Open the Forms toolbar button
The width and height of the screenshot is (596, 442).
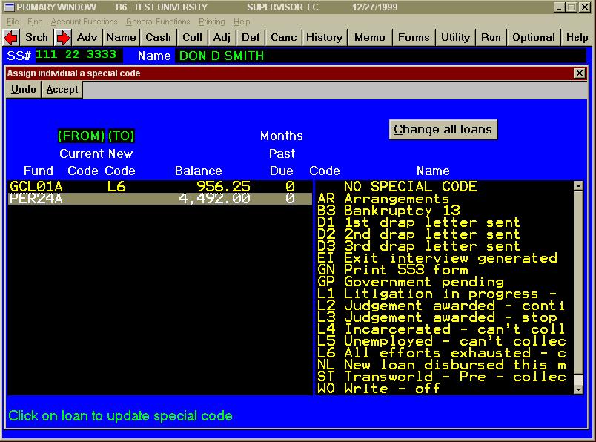click(414, 37)
